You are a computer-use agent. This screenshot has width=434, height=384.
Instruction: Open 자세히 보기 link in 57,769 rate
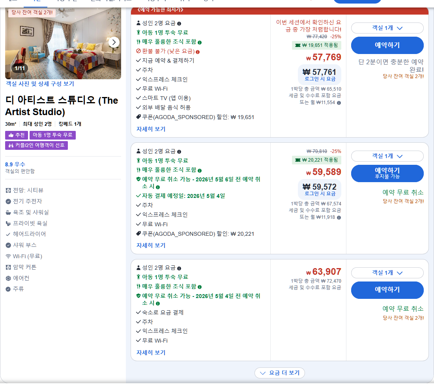click(151, 129)
